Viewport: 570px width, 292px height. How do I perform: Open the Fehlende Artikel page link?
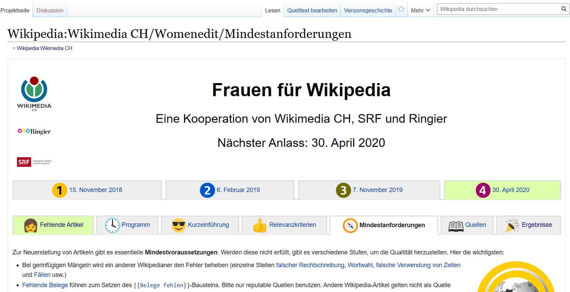coord(61,225)
